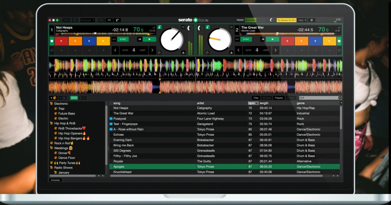This screenshot has width=391, height=205.
Task: Trigger the blue cue pad on deck 1
Action: pyautogui.click(x=89, y=41)
